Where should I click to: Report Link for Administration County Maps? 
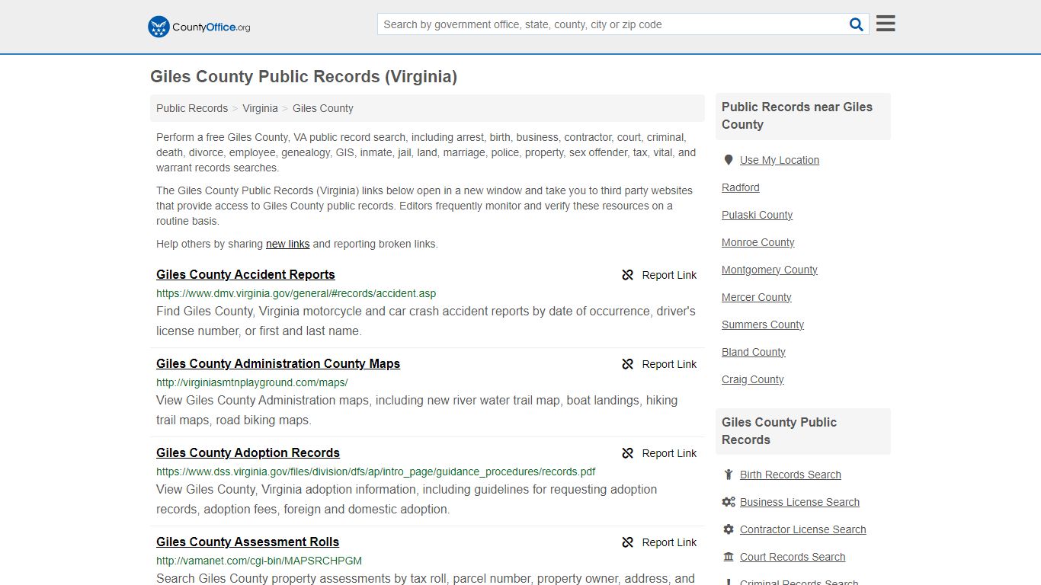point(669,364)
